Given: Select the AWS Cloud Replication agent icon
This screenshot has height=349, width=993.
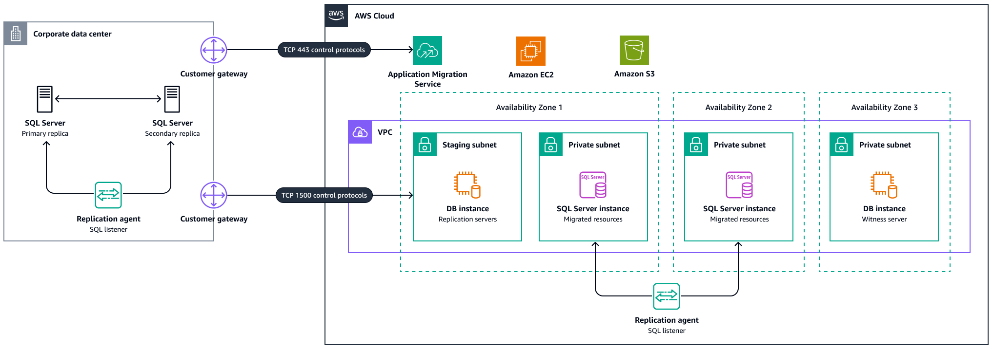Looking at the screenshot, I should (666, 296).
